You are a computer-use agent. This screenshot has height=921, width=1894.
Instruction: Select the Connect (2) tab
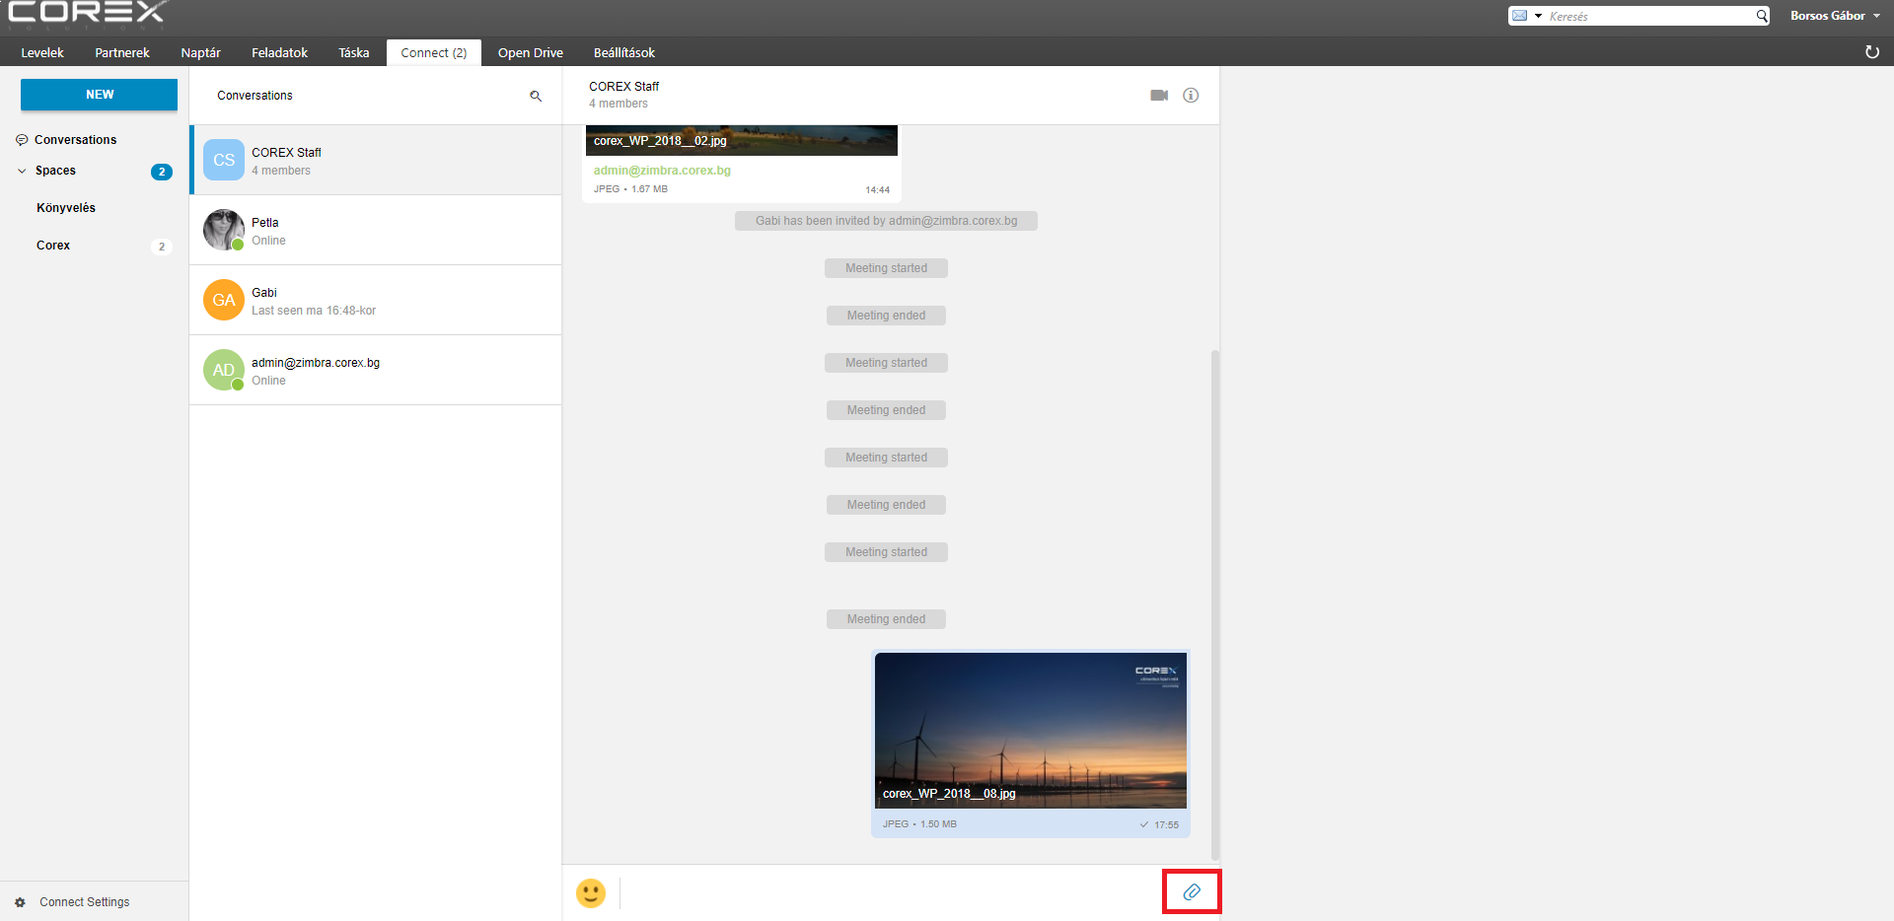point(434,52)
